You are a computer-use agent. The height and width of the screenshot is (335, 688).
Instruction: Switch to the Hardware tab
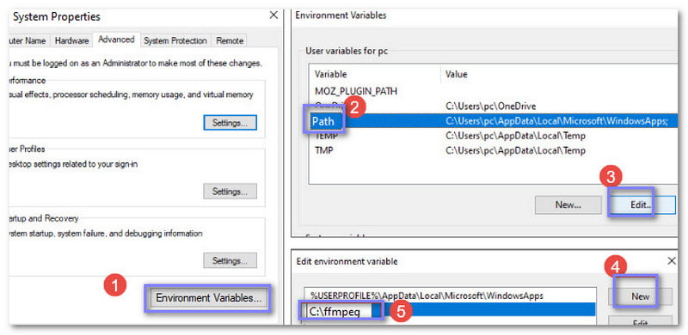pos(71,40)
